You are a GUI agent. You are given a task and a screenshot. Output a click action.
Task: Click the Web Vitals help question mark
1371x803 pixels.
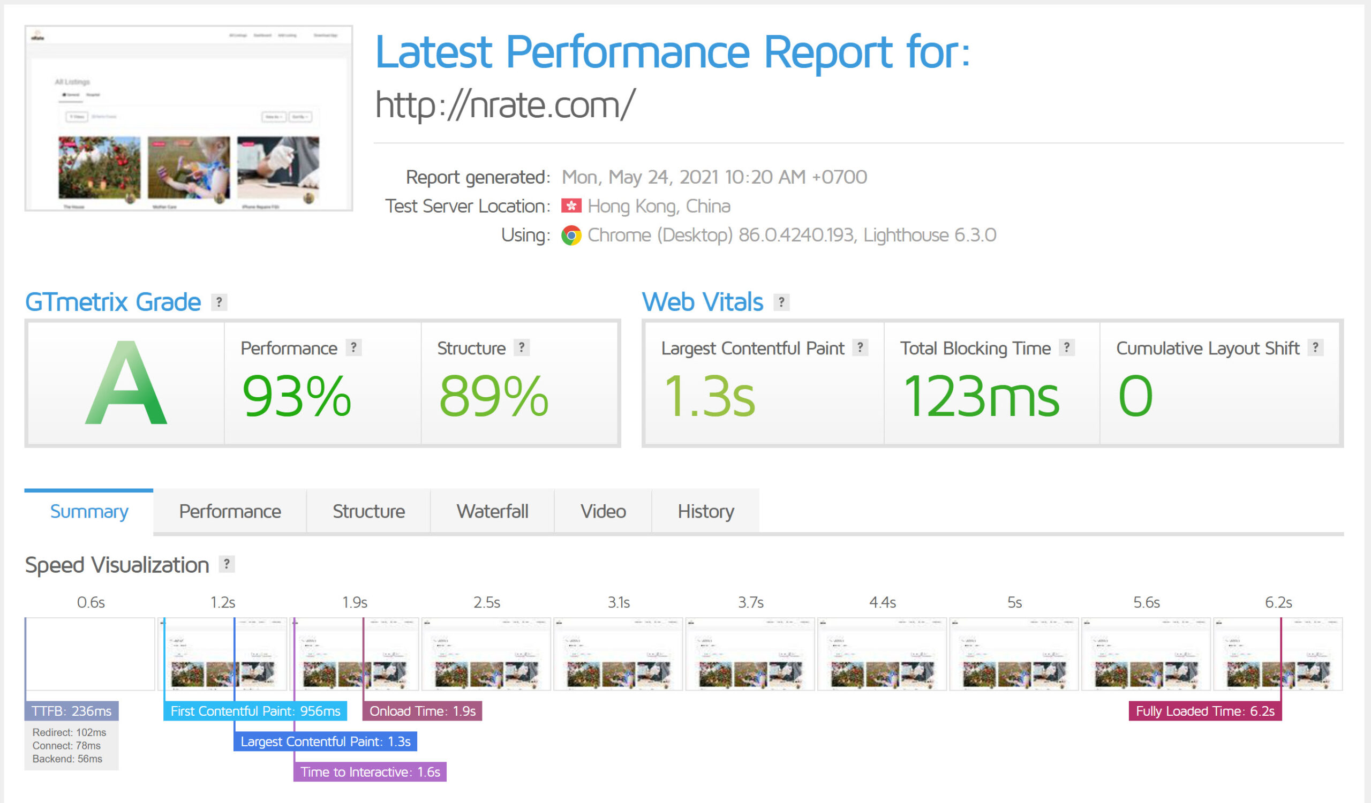tap(782, 302)
